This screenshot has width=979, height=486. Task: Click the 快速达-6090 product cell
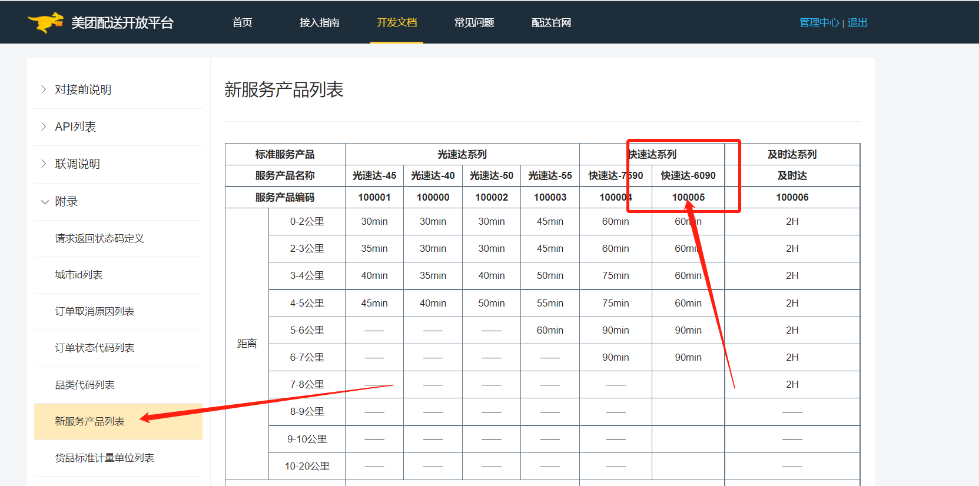[x=688, y=175]
